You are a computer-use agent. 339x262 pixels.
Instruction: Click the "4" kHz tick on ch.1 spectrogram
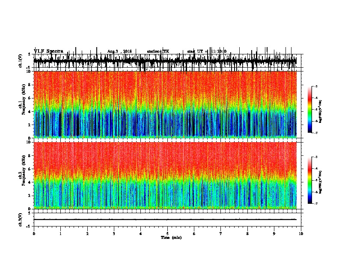(x=30, y=112)
